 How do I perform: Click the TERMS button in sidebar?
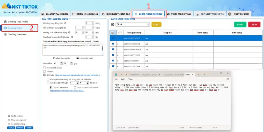pos(29,128)
